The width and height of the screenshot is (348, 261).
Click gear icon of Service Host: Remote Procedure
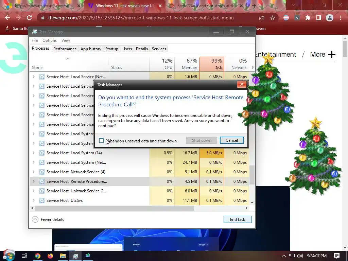click(x=42, y=181)
